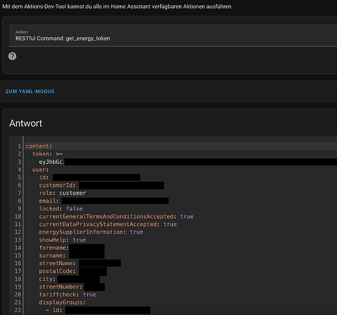Click the 'streetName:' key
The width and height of the screenshot is (337, 315).
[x=57, y=263]
